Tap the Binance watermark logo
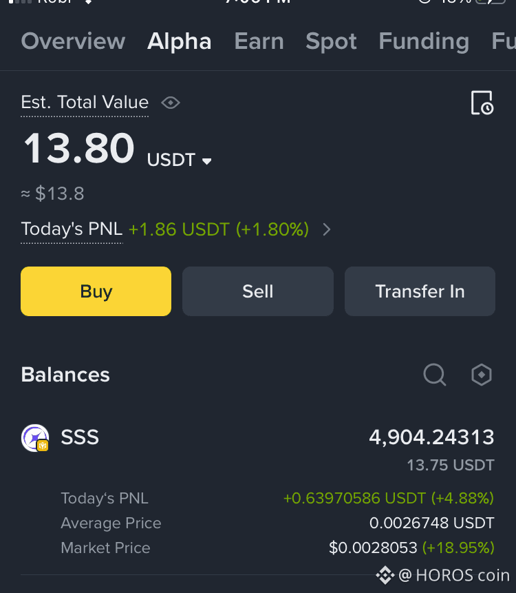 [385, 575]
